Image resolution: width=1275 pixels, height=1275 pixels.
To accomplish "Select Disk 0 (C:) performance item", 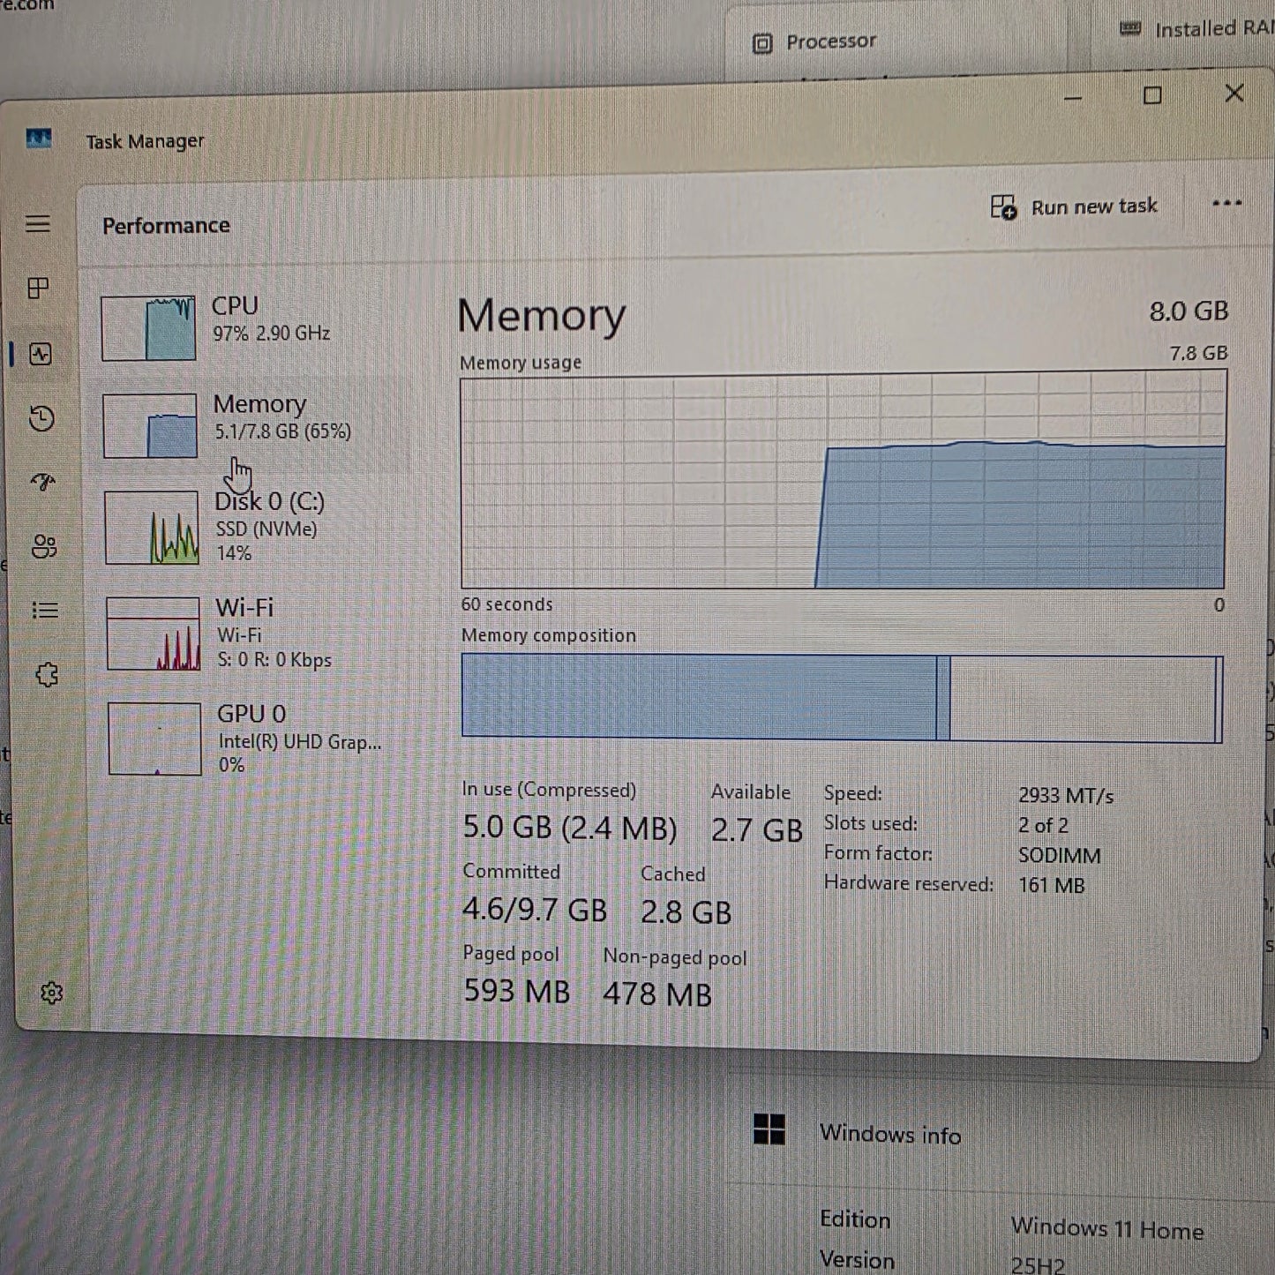I will 255,528.
